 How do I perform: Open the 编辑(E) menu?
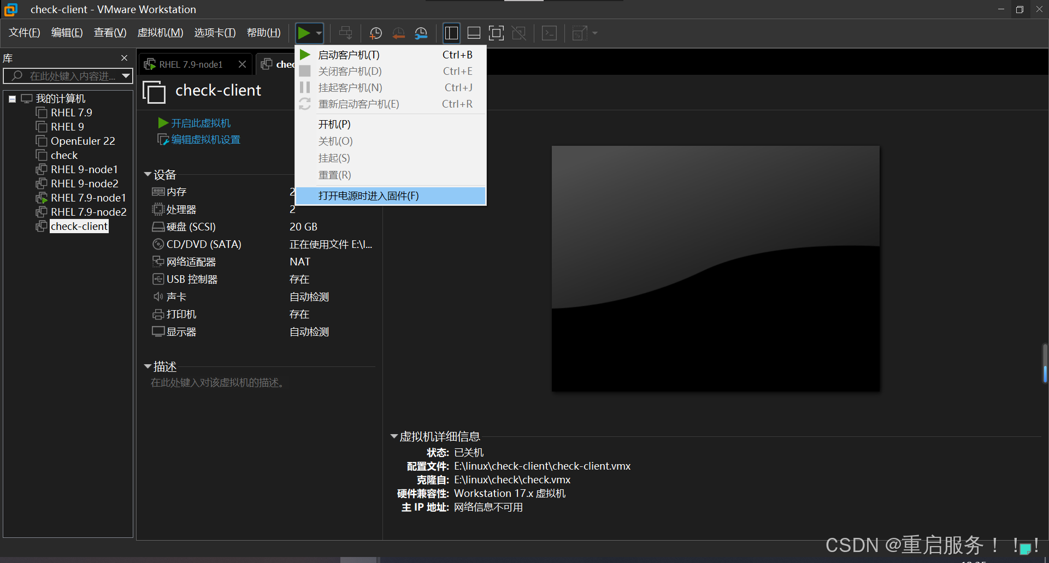[67, 33]
